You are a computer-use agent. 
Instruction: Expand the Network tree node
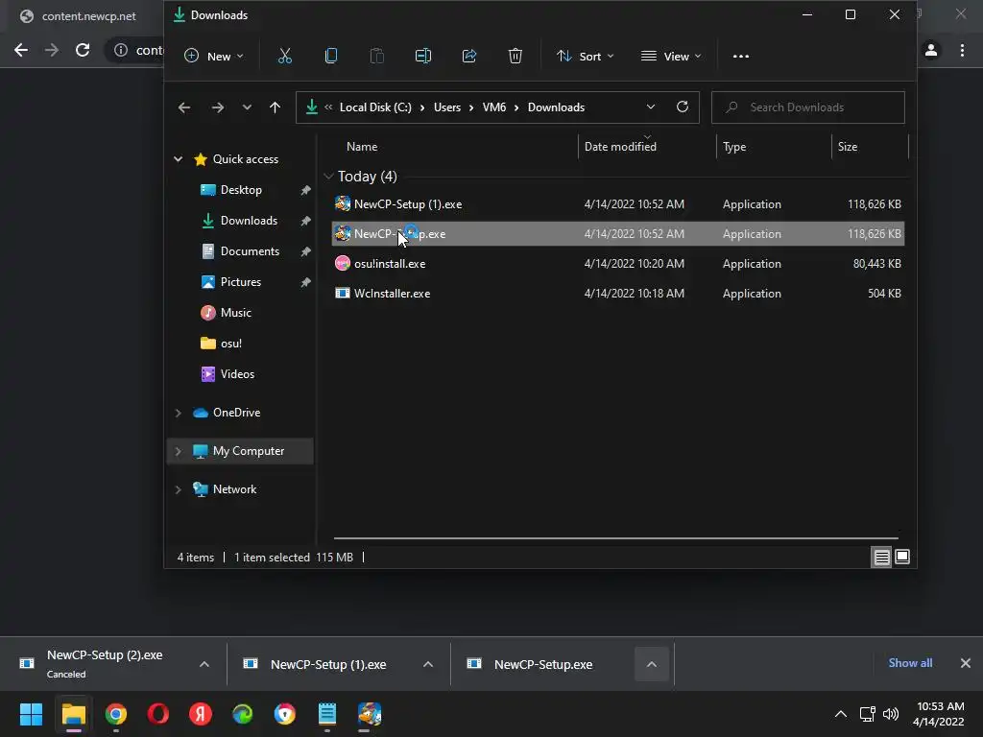(x=178, y=489)
